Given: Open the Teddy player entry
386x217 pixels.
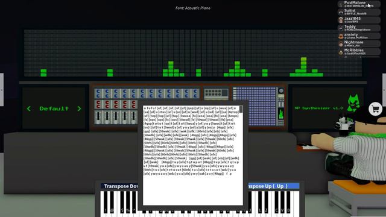Looking at the screenshot, I should click(x=359, y=28).
